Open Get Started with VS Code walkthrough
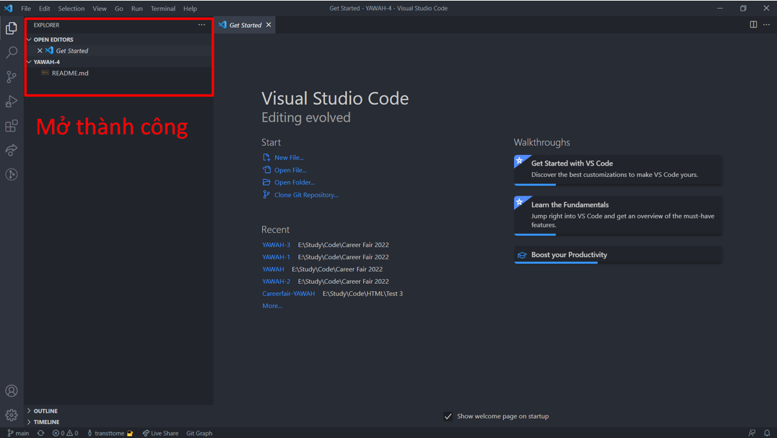777x438 pixels. [x=617, y=170]
